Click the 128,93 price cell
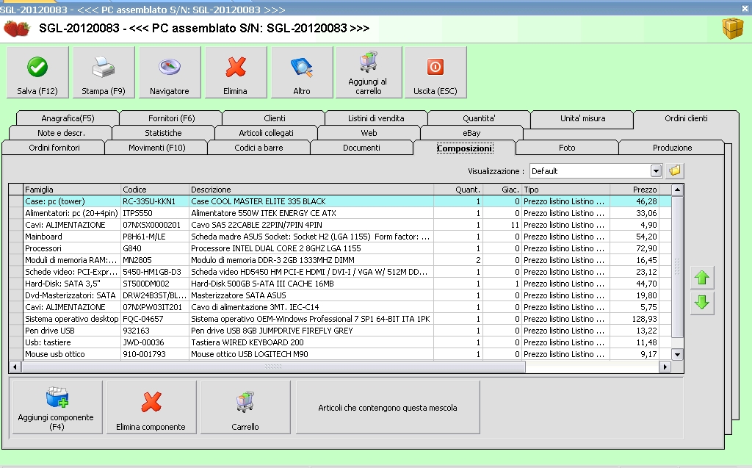 point(634,319)
